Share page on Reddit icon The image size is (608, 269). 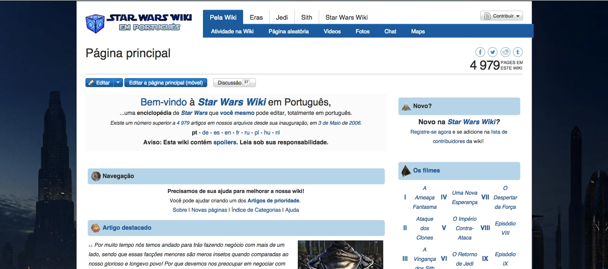click(505, 52)
